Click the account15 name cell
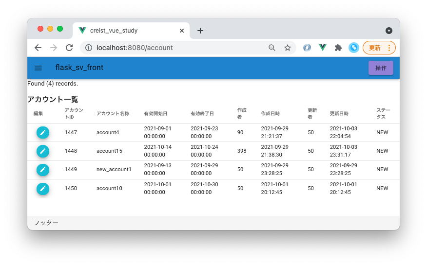This screenshot has height=266, width=427. click(109, 151)
